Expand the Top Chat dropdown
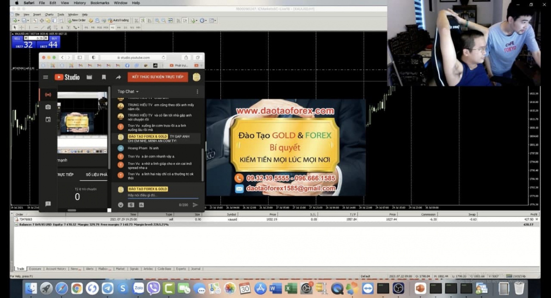 tap(128, 92)
